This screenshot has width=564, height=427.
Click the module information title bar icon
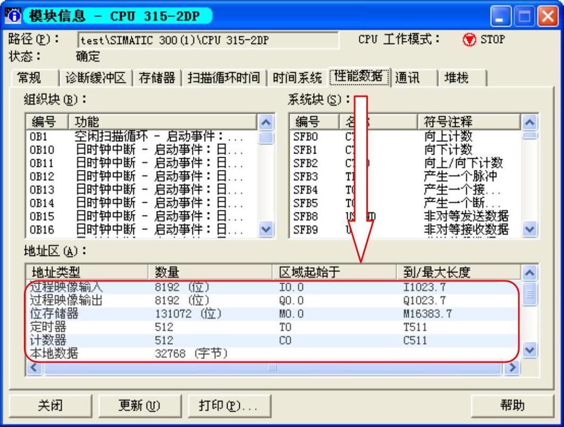pos(13,15)
